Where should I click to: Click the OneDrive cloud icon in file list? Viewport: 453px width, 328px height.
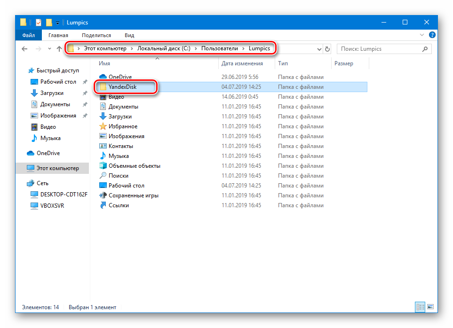(x=103, y=77)
